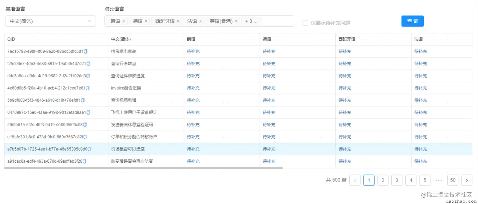The width and height of the screenshot is (478, 204).
Task: Open 德语 待补充 link for 航变后是否会再次航变
Action: [x=269, y=161]
